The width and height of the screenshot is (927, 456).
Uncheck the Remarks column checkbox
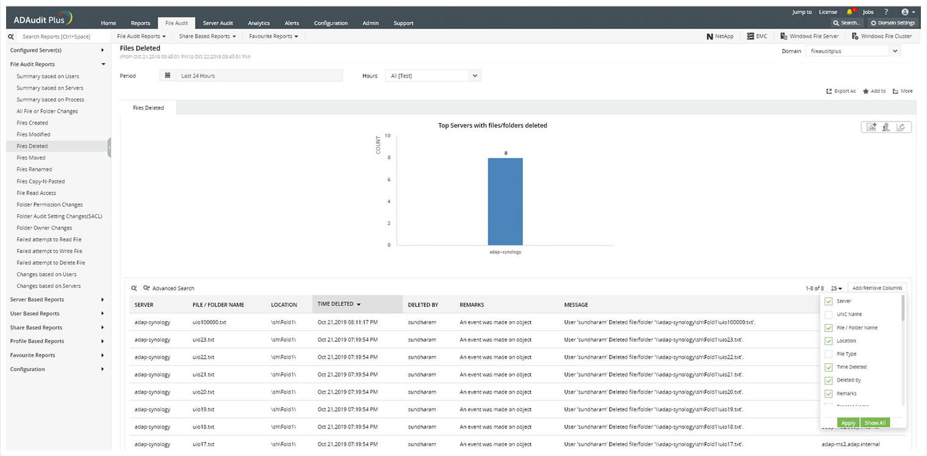(828, 394)
